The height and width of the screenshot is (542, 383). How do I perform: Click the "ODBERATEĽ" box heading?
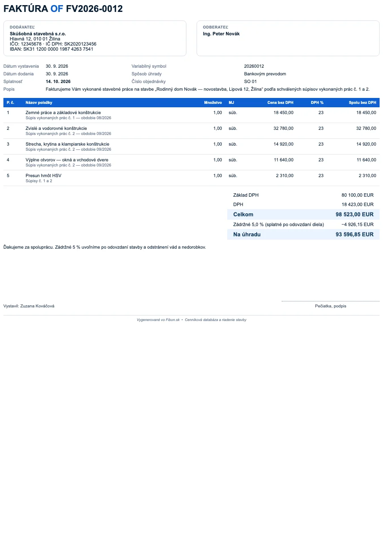215,27
